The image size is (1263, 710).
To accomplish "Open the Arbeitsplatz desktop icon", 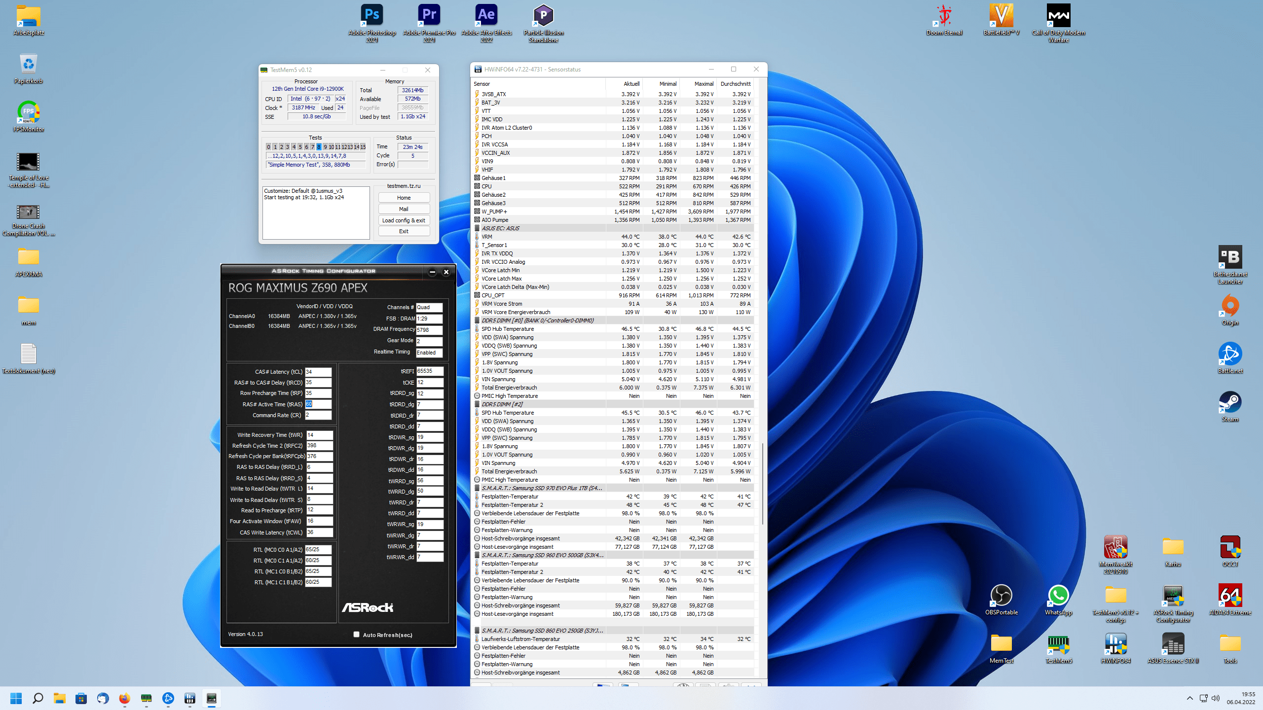I will point(29,21).
